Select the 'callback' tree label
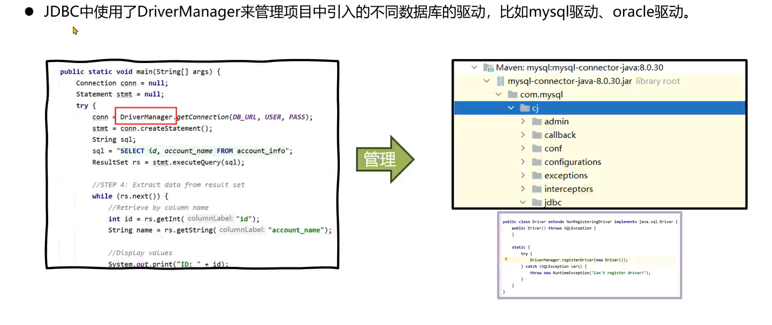This screenshot has height=325, width=772. point(560,135)
